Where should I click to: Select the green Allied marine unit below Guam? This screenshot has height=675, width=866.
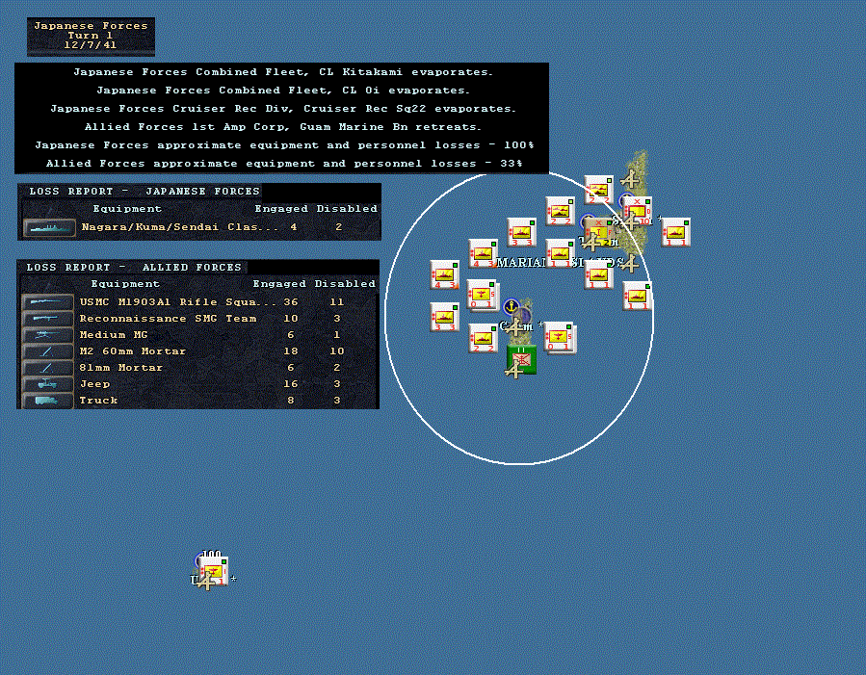522,360
